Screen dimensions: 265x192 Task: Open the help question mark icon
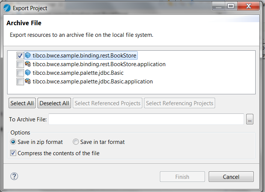click(14, 176)
